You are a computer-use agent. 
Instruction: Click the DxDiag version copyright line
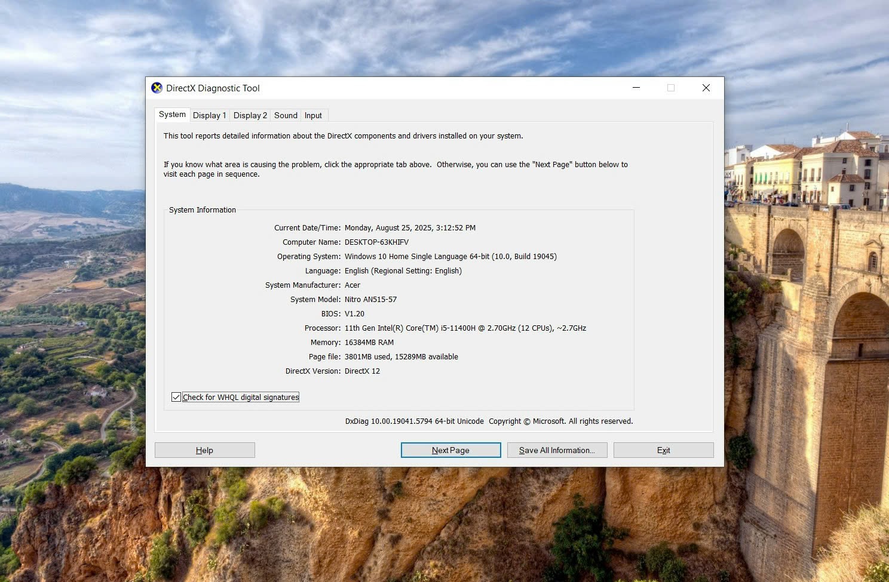coord(489,421)
